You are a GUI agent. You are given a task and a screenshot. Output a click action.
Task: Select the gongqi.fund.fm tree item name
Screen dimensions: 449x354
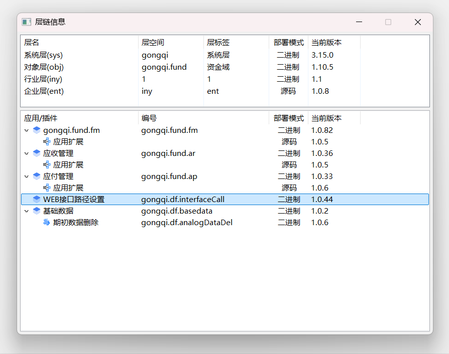(x=72, y=130)
